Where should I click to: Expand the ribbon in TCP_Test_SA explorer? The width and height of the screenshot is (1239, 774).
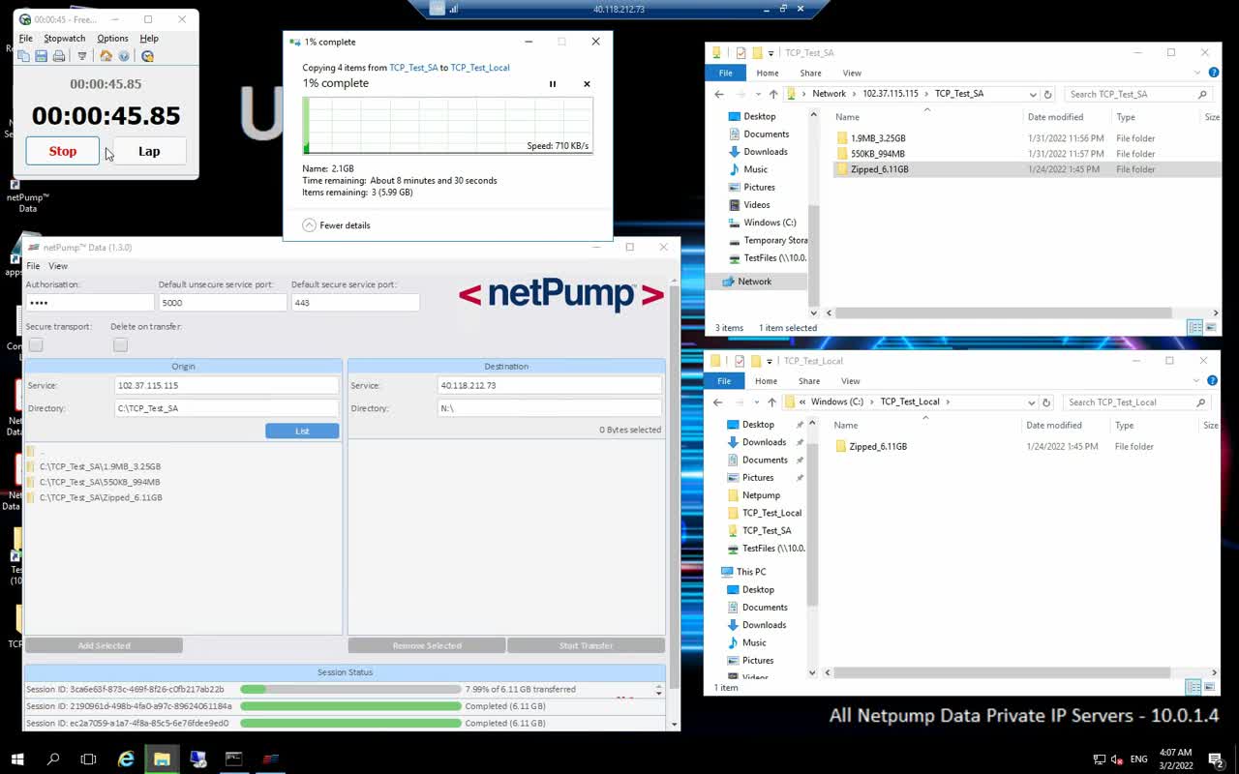(1198, 73)
